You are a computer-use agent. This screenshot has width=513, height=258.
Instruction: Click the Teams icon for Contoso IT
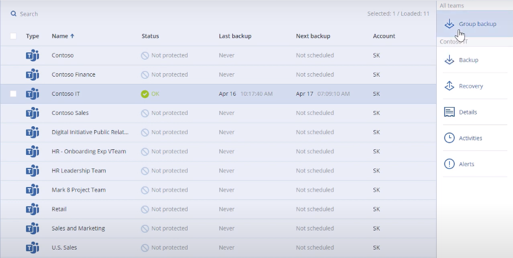click(x=32, y=94)
